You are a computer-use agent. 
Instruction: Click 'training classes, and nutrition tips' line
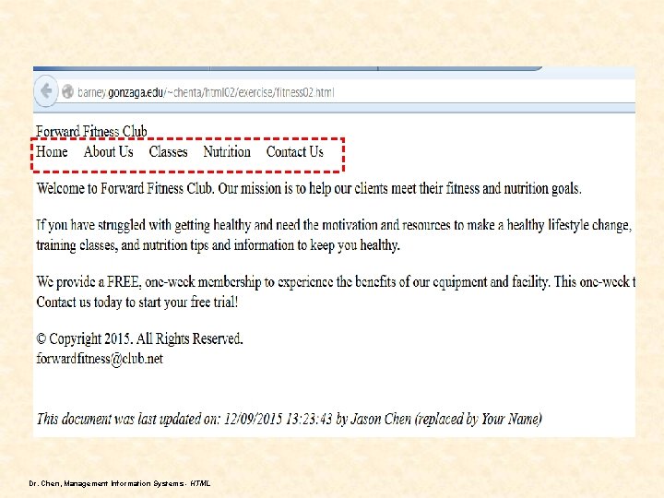218,245
